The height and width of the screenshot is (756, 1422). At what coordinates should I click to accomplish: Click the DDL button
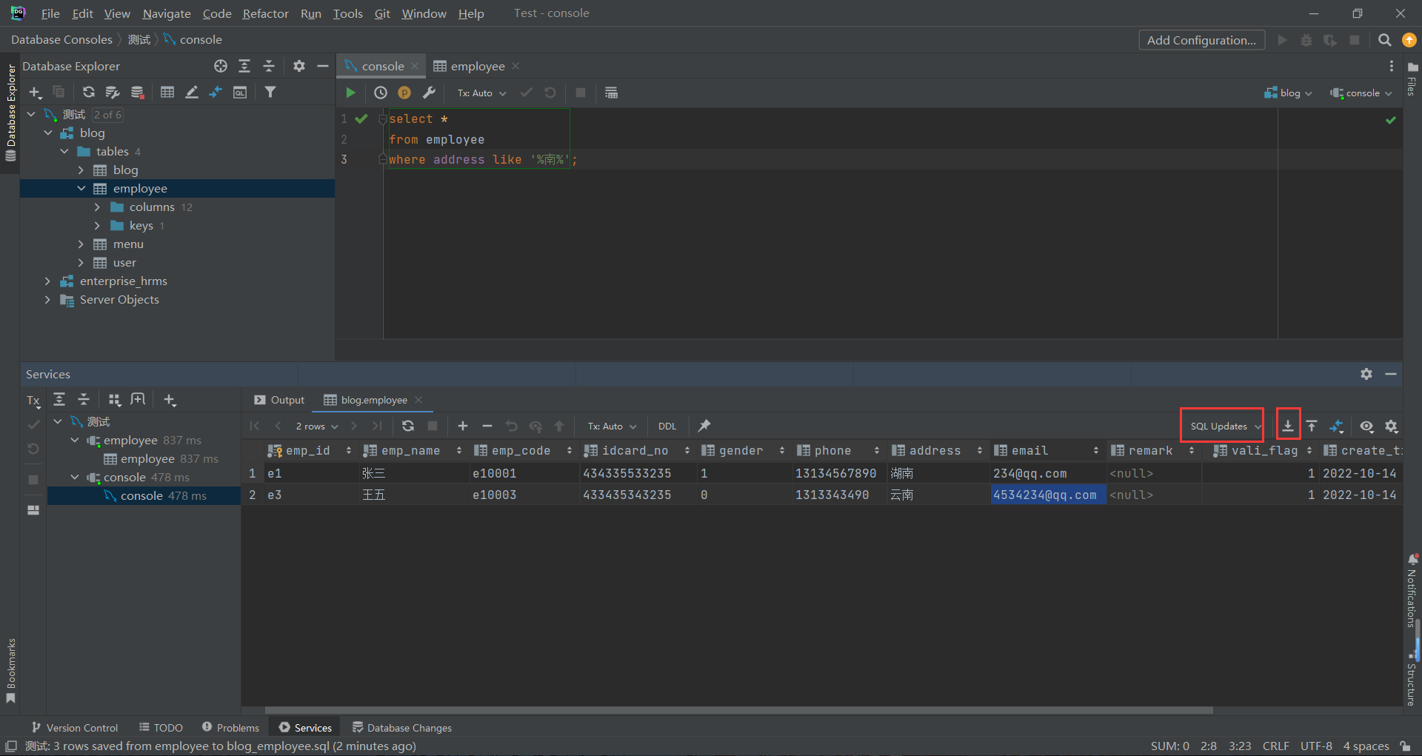pyautogui.click(x=667, y=426)
